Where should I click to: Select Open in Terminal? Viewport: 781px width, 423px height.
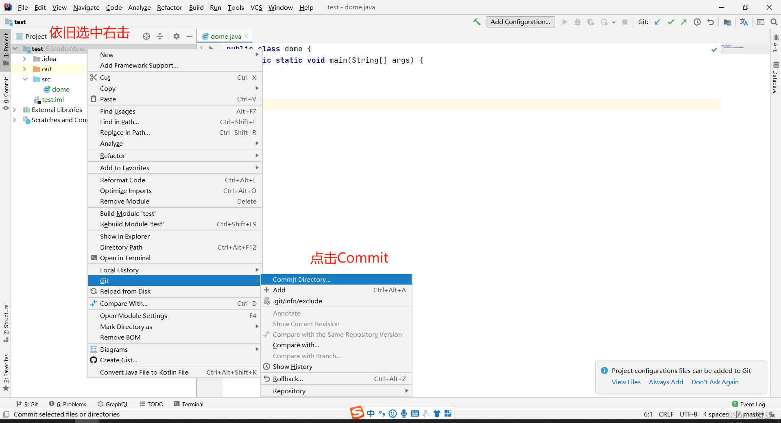tap(175, 258)
